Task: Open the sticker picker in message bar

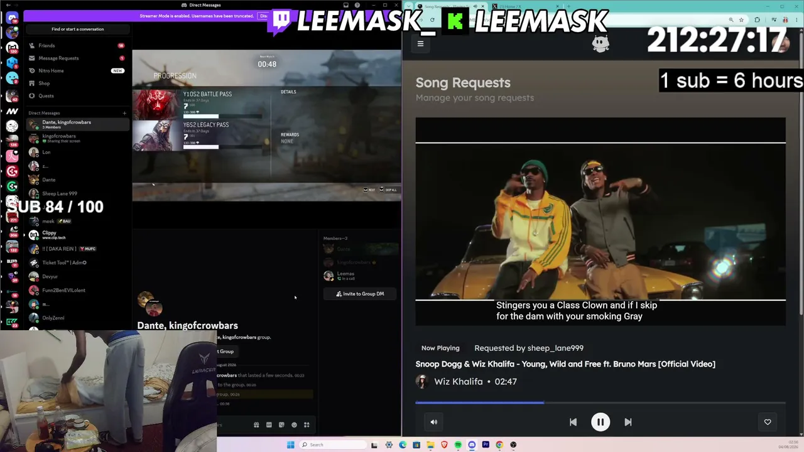Action: (x=281, y=425)
